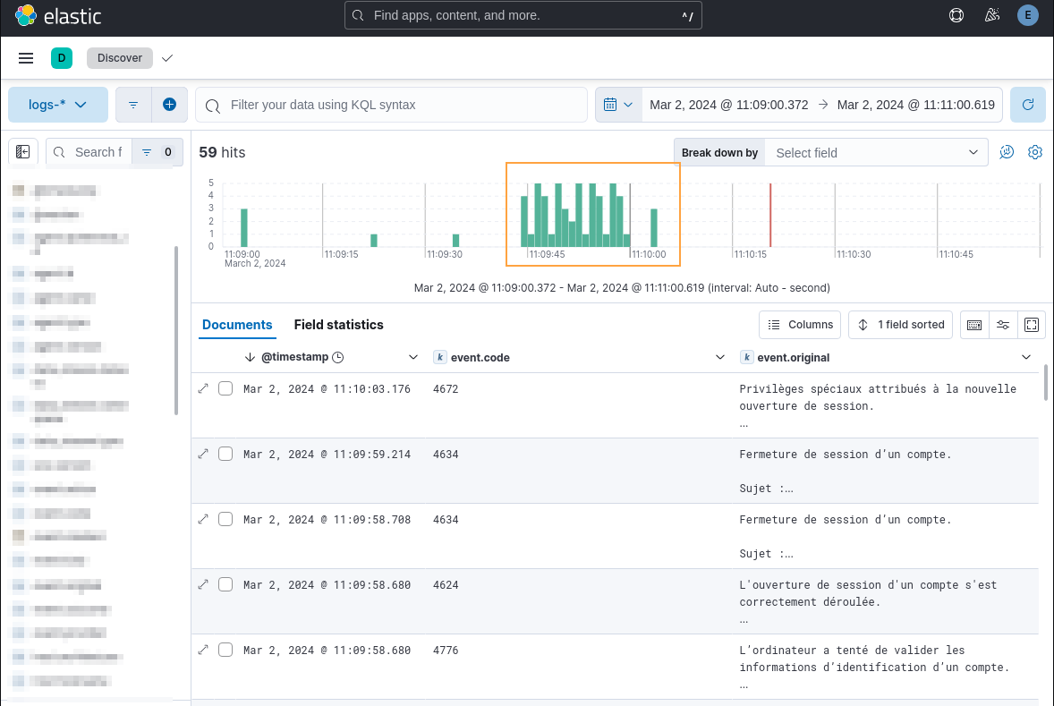Select the Documents tab
Viewport: 1054px width, 706px height.
(237, 325)
